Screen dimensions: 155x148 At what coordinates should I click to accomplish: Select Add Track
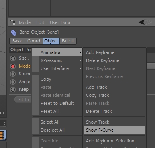114,87
